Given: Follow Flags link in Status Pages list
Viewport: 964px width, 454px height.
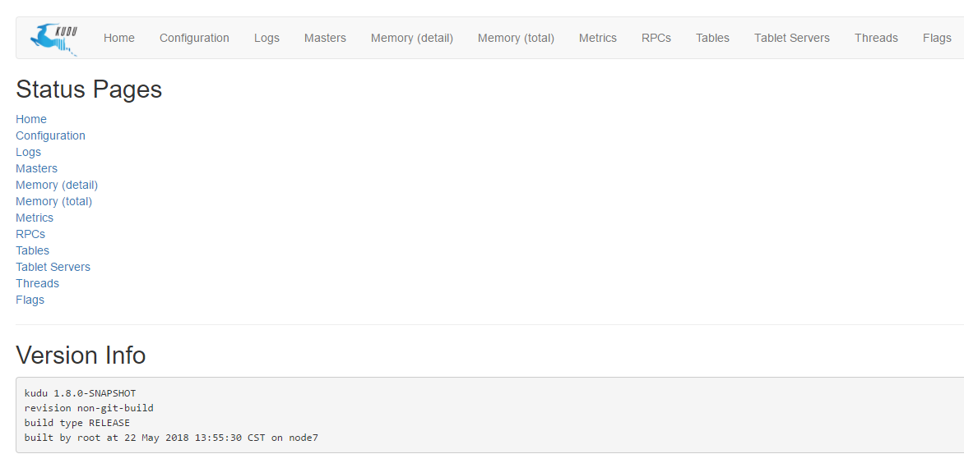Looking at the screenshot, I should (x=30, y=300).
